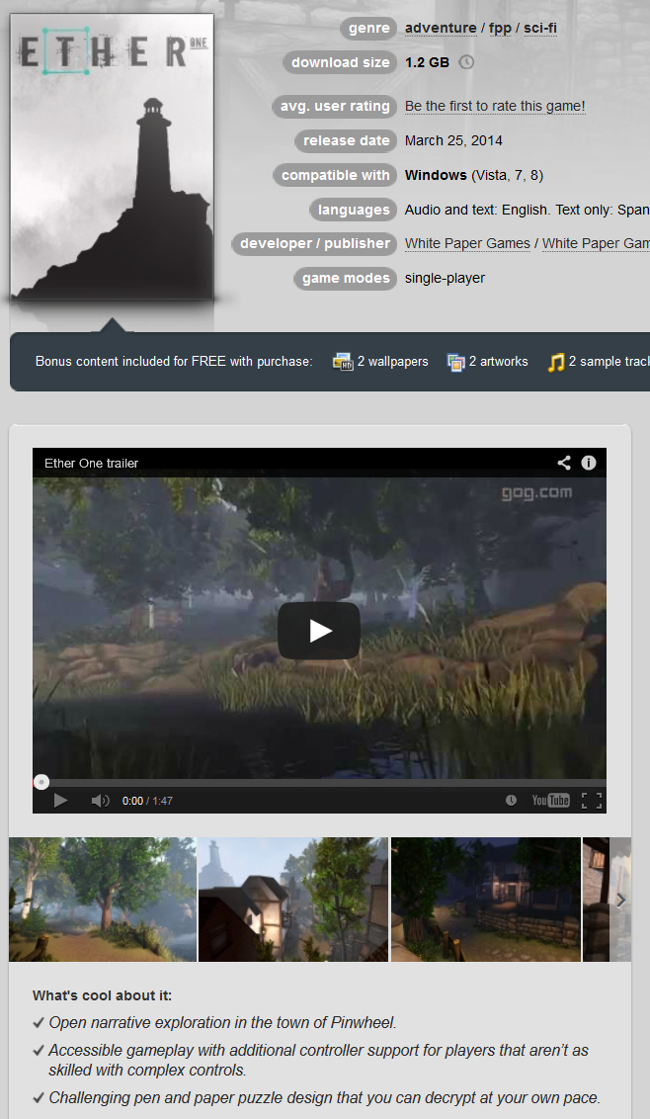Open third screenshot thumbnail of night street
The image size is (650, 1119).
pos(486,900)
